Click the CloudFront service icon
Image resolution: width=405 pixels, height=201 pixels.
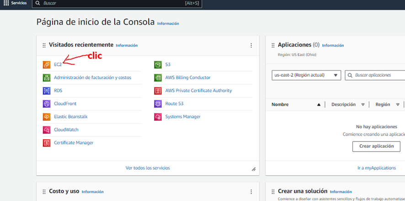(x=47, y=104)
